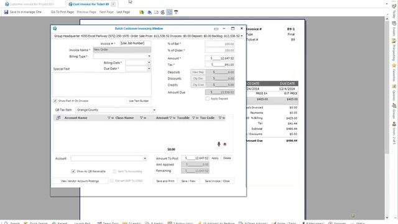Click the Amount To Post field

195,158
